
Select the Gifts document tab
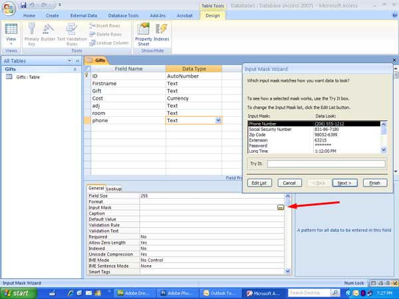[97, 60]
